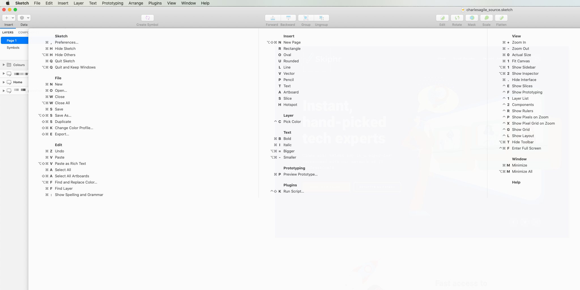
Task: Apply a mask using the Mask icon
Action: 472,18
